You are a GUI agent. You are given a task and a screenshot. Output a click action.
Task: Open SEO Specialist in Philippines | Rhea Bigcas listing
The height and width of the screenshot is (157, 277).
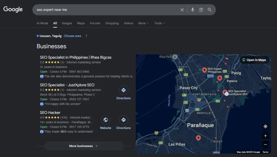[76, 57]
